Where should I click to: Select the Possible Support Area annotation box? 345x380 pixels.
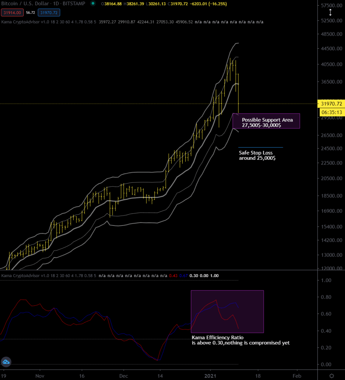click(x=266, y=121)
